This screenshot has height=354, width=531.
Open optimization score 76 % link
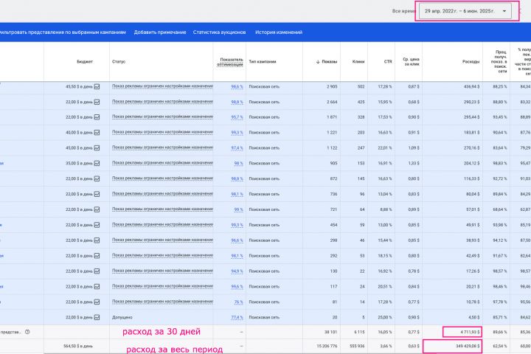tap(238, 302)
